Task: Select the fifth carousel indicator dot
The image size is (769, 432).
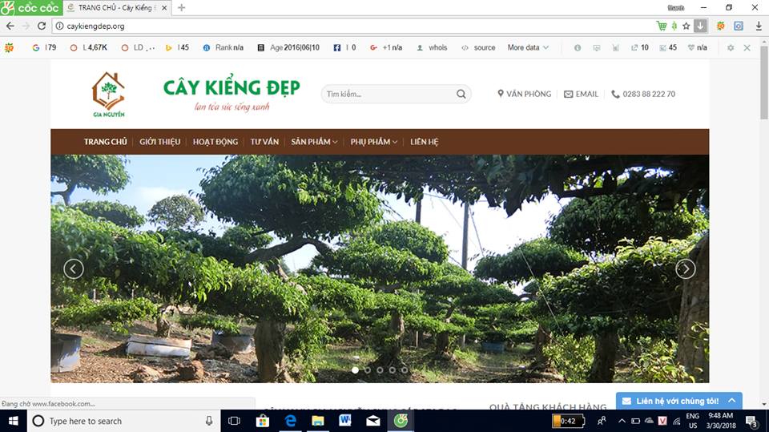Action: click(x=404, y=370)
